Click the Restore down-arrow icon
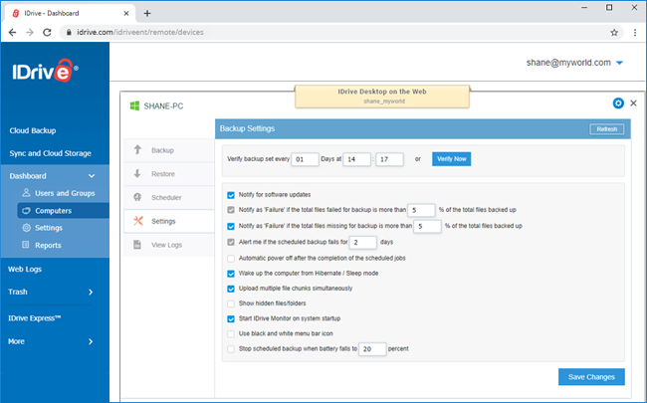The width and height of the screenshot is (647, 403). pos(137,174)
